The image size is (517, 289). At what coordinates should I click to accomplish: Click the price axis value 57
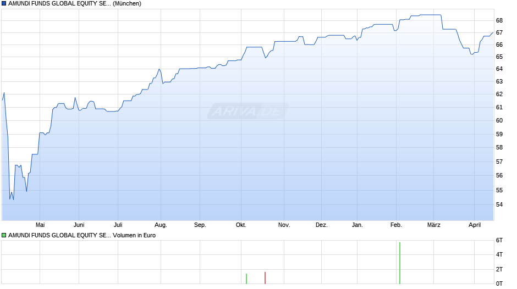[499, 162]
